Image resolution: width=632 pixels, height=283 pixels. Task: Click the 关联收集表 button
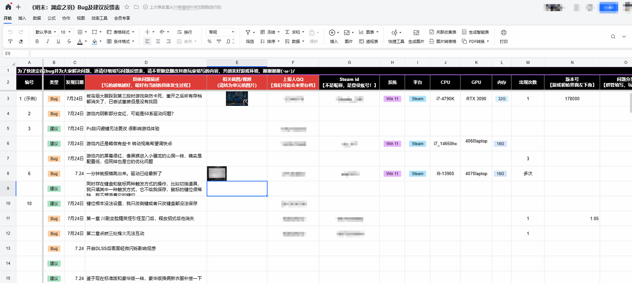pos(443,32)
